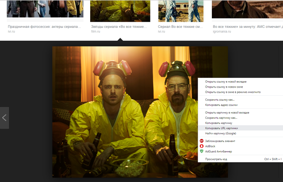Open AdBlock menu entry text
283x182 pixels.
coord(210,146)
